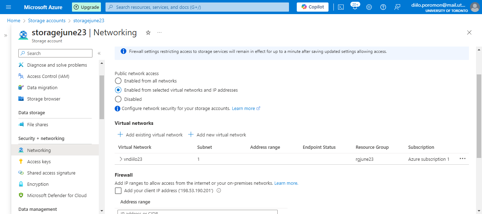Open the notifications bell

[x=355, y=7]
